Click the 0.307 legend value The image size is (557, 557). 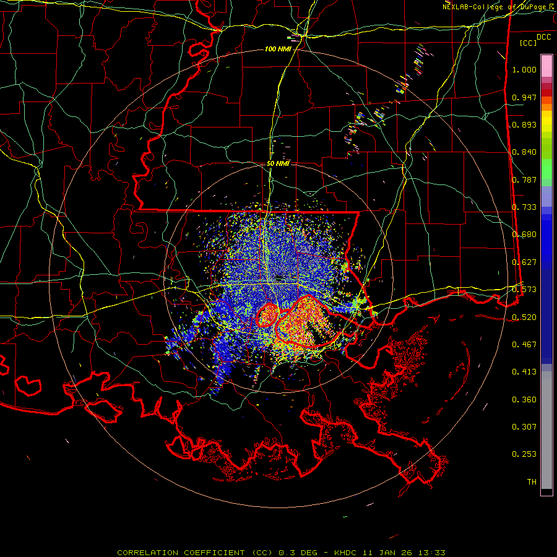click(x=524, y=427)
